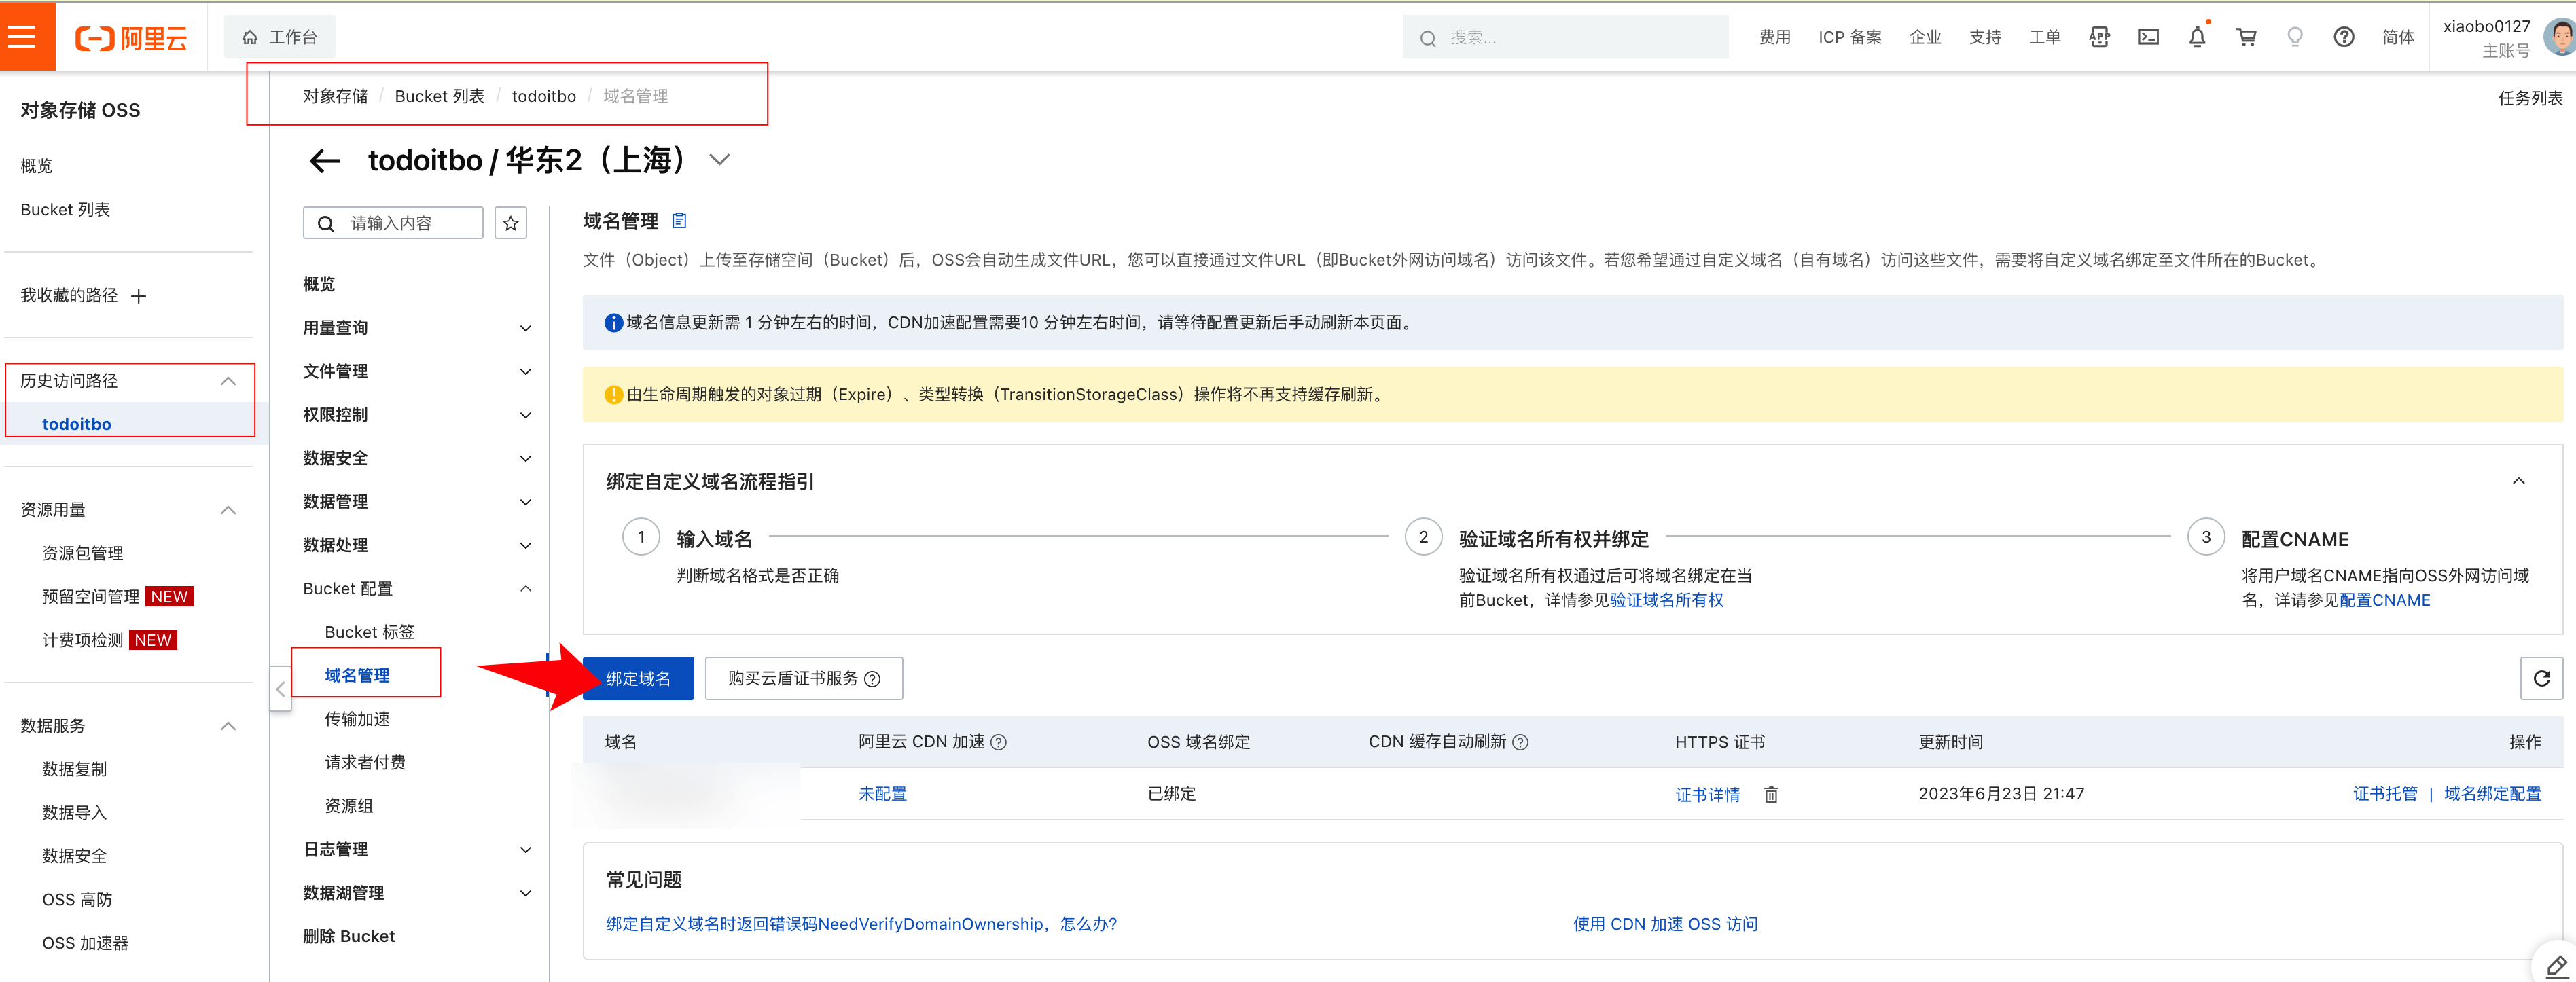
Task: Open the hamburger menu in top-left
Action: click(x=22, y=37)
